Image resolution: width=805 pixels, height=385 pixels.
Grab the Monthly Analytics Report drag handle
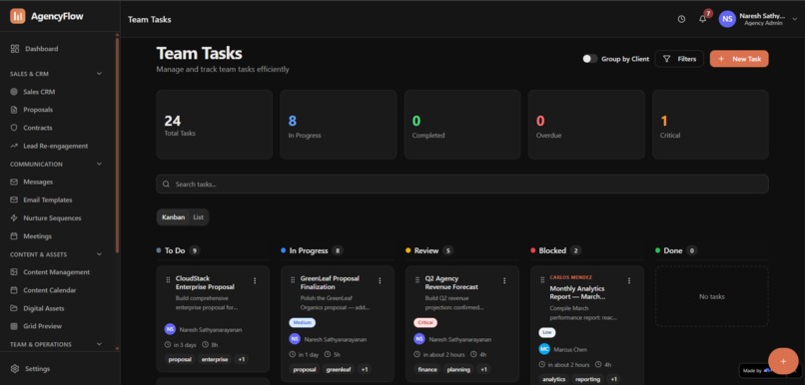[542, 279]
